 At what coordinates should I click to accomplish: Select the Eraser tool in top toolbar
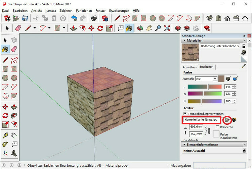pos(18,28)
